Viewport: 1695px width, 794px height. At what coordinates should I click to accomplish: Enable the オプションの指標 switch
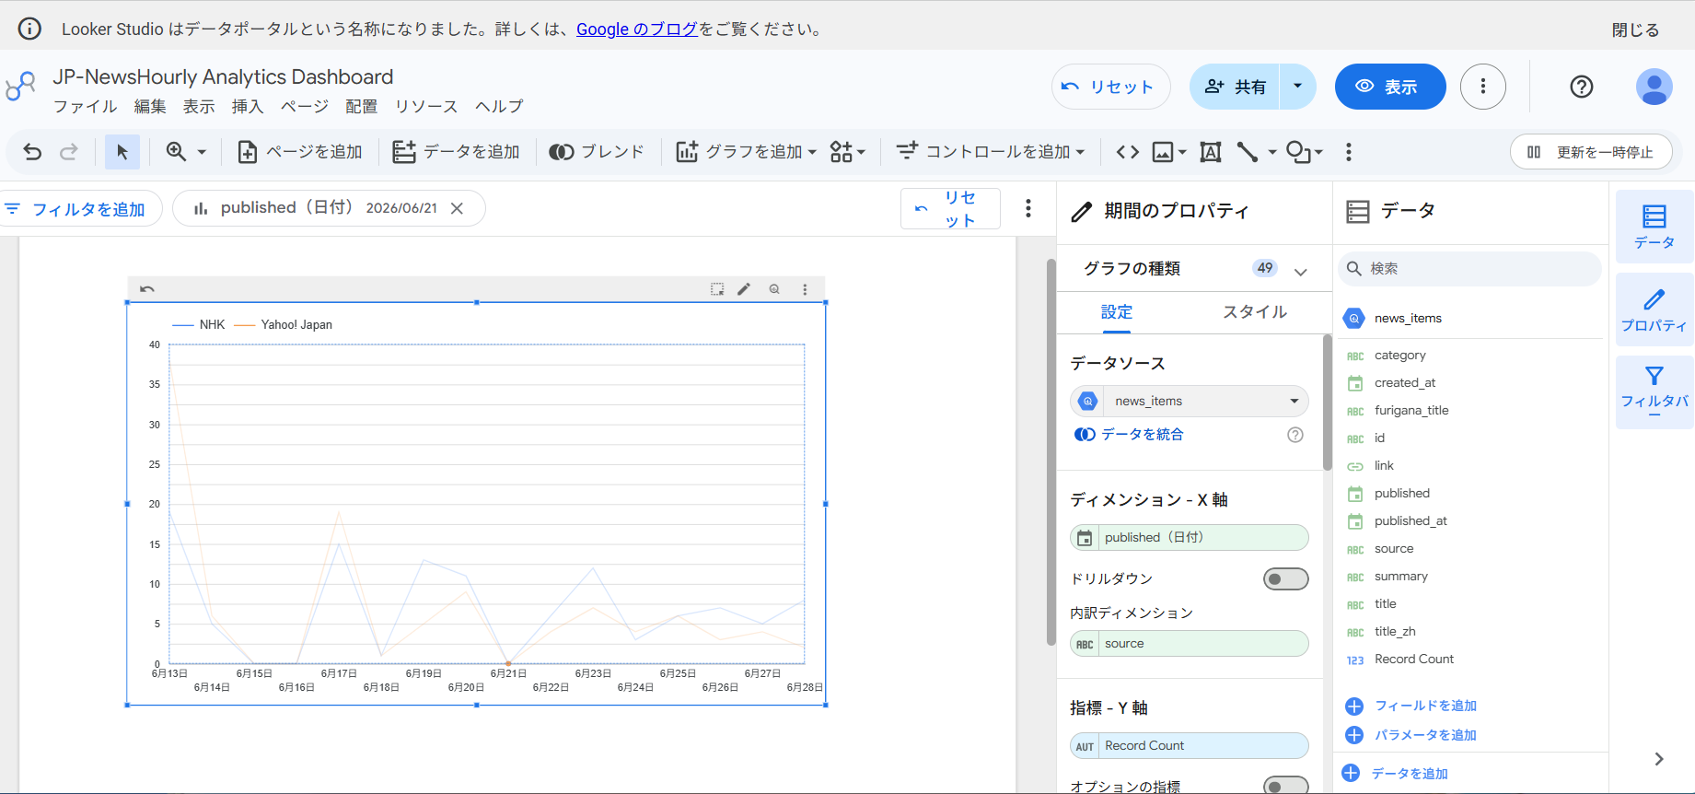(1285, 786)
